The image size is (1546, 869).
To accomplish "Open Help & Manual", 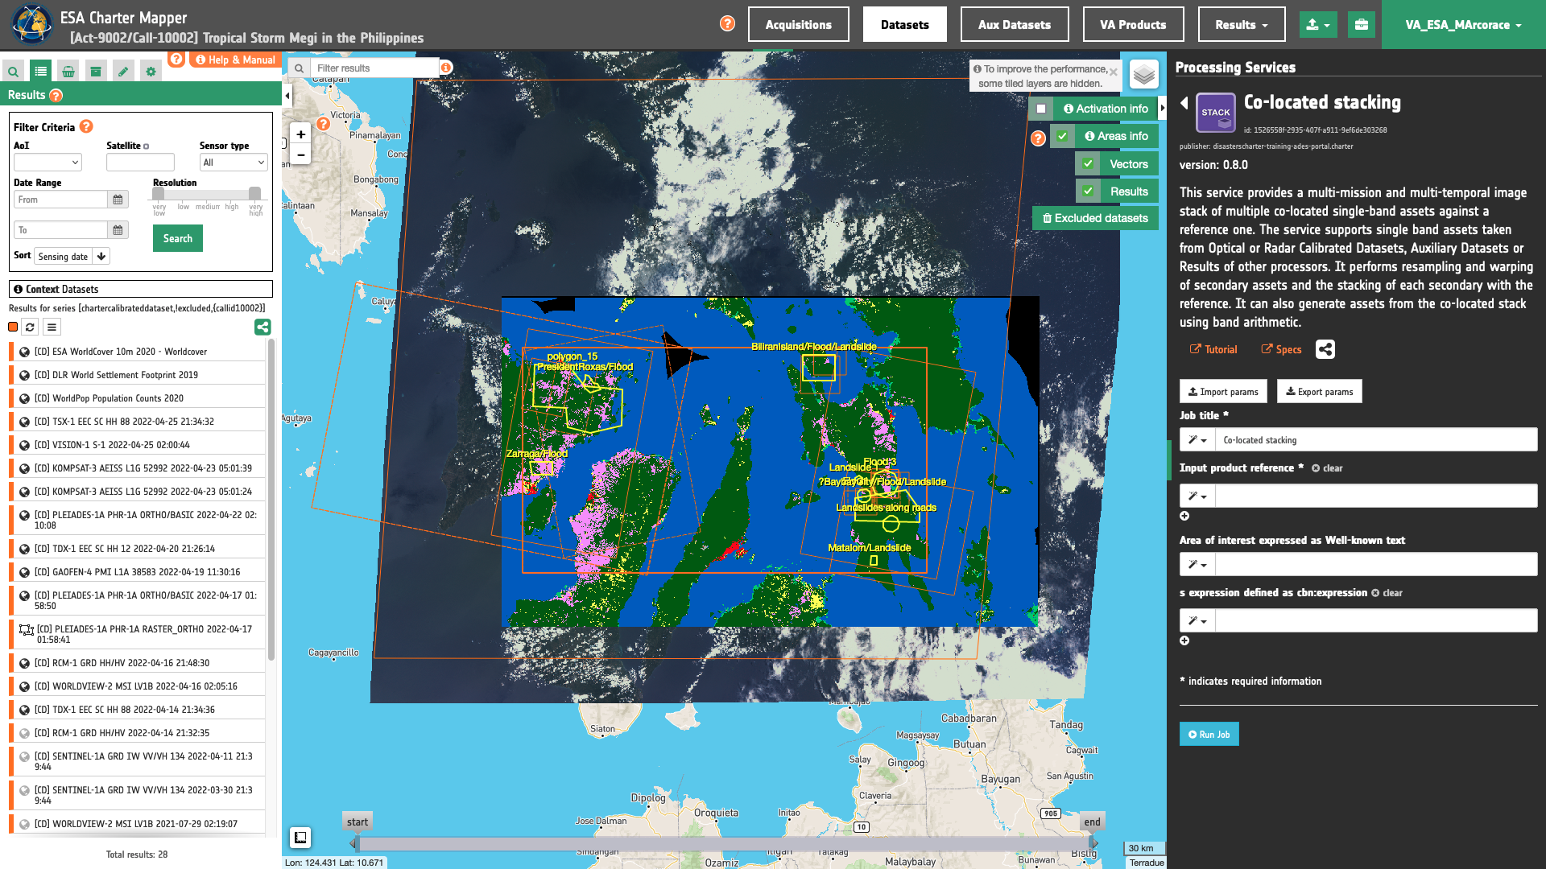I will tap(234, 60).
